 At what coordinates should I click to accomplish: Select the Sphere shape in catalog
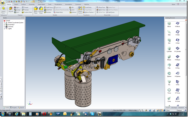point(169,74)
